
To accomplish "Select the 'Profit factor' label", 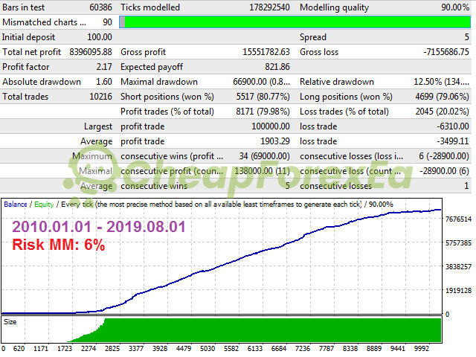I will (26, 67).
